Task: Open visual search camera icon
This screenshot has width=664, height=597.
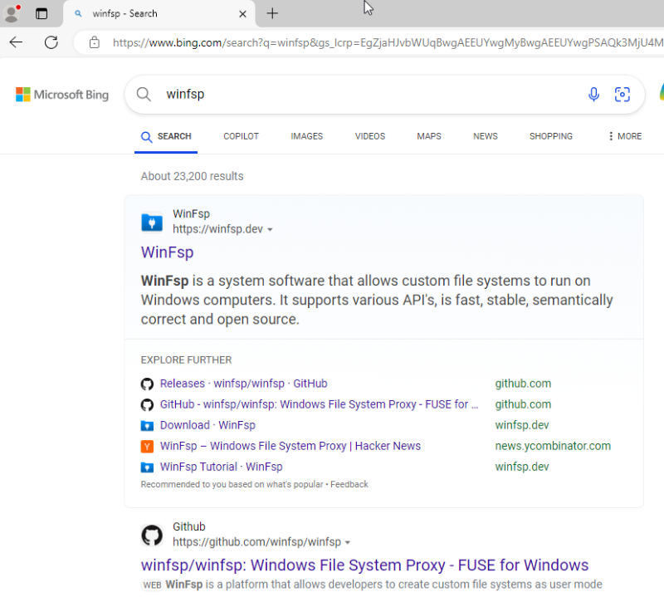Action: tap(622, 95)
